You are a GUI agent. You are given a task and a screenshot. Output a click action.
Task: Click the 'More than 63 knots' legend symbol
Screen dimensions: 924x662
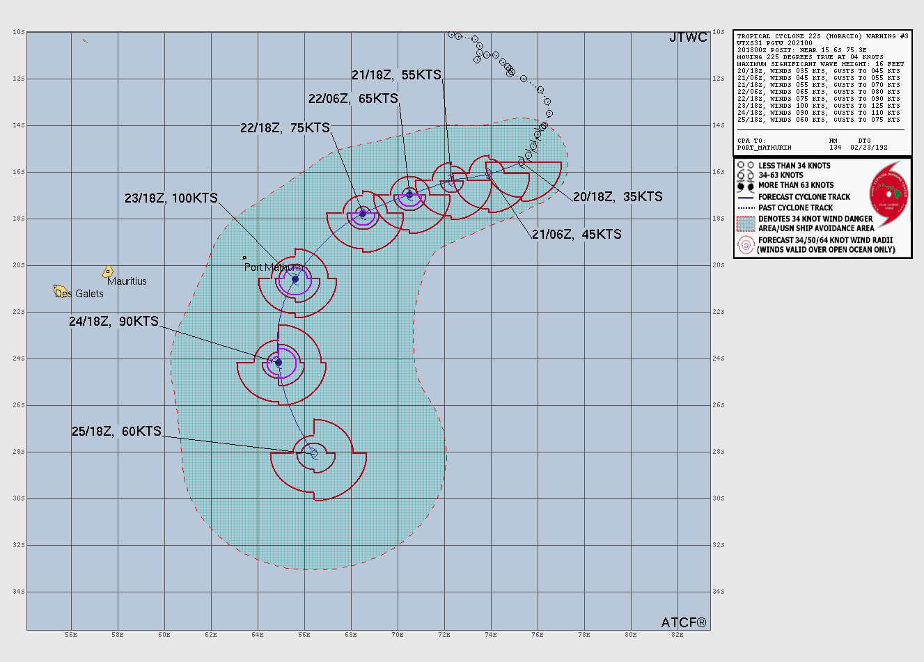point(745,186)
